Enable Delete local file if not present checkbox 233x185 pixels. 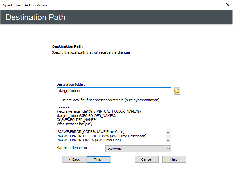click(x=59, y=100)
